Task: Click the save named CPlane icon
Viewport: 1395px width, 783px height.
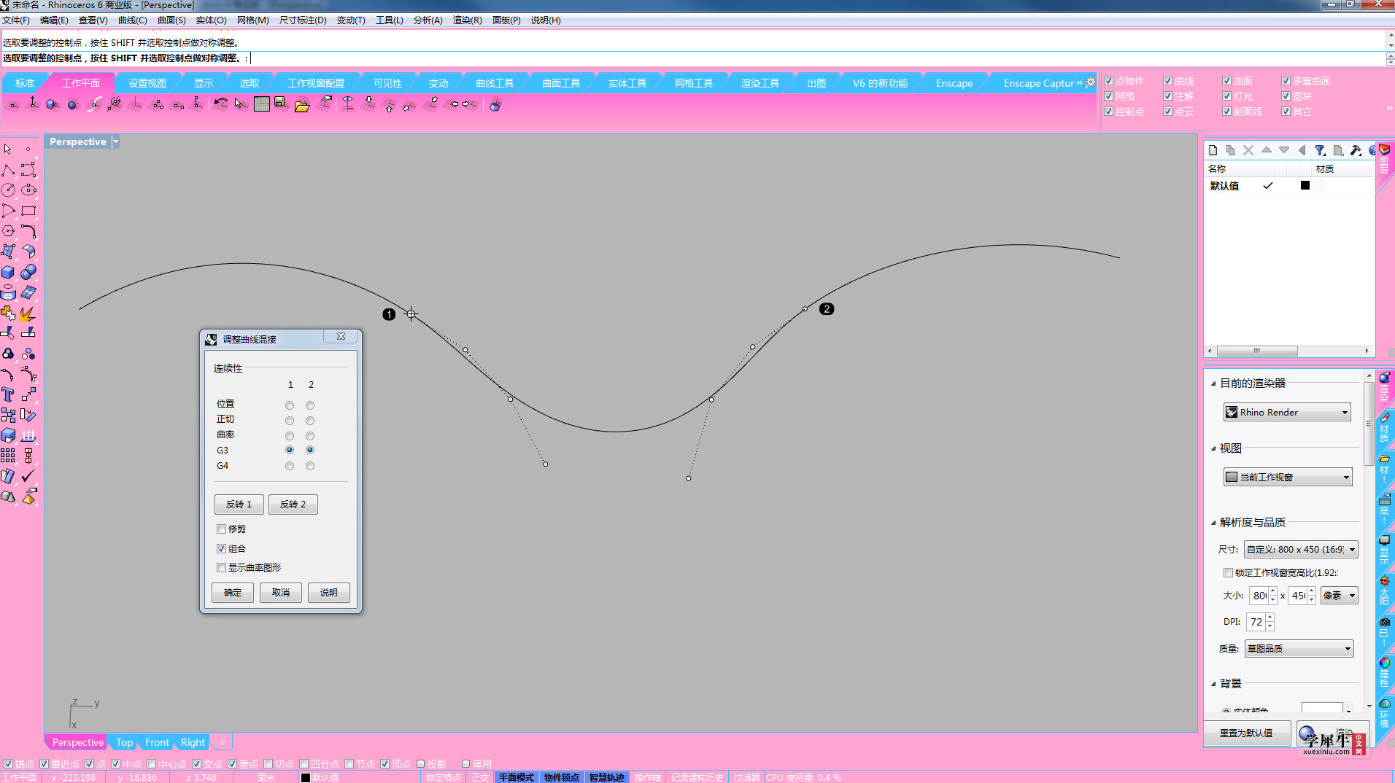Action: (282, 104)
